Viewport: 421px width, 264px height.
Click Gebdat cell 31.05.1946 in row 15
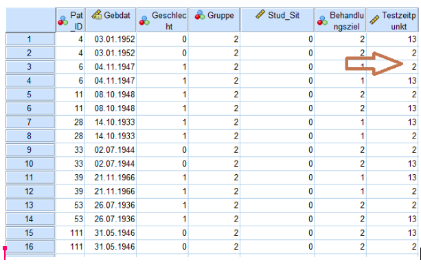click(x=111, y=232)
